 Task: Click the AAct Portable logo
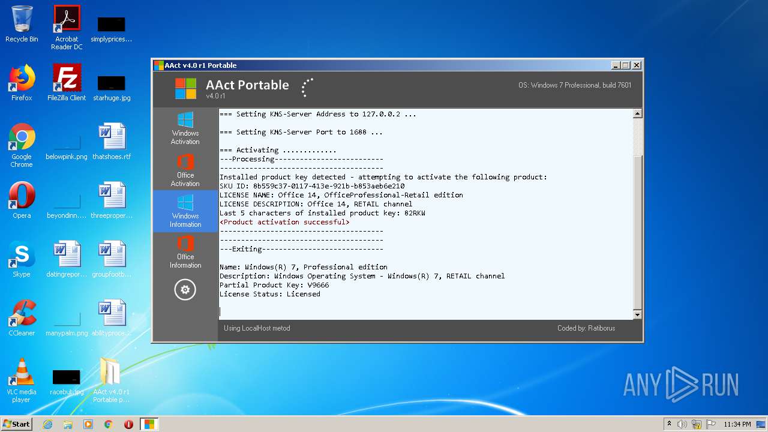point(185,88)
